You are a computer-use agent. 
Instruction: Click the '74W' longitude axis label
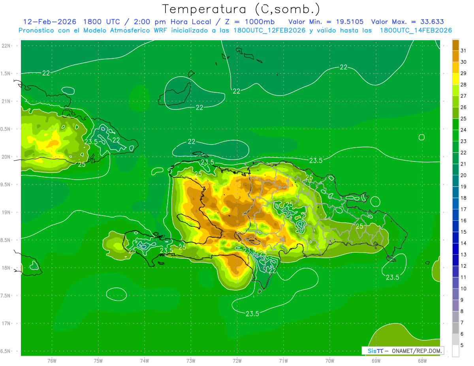(x=145, y=361)
